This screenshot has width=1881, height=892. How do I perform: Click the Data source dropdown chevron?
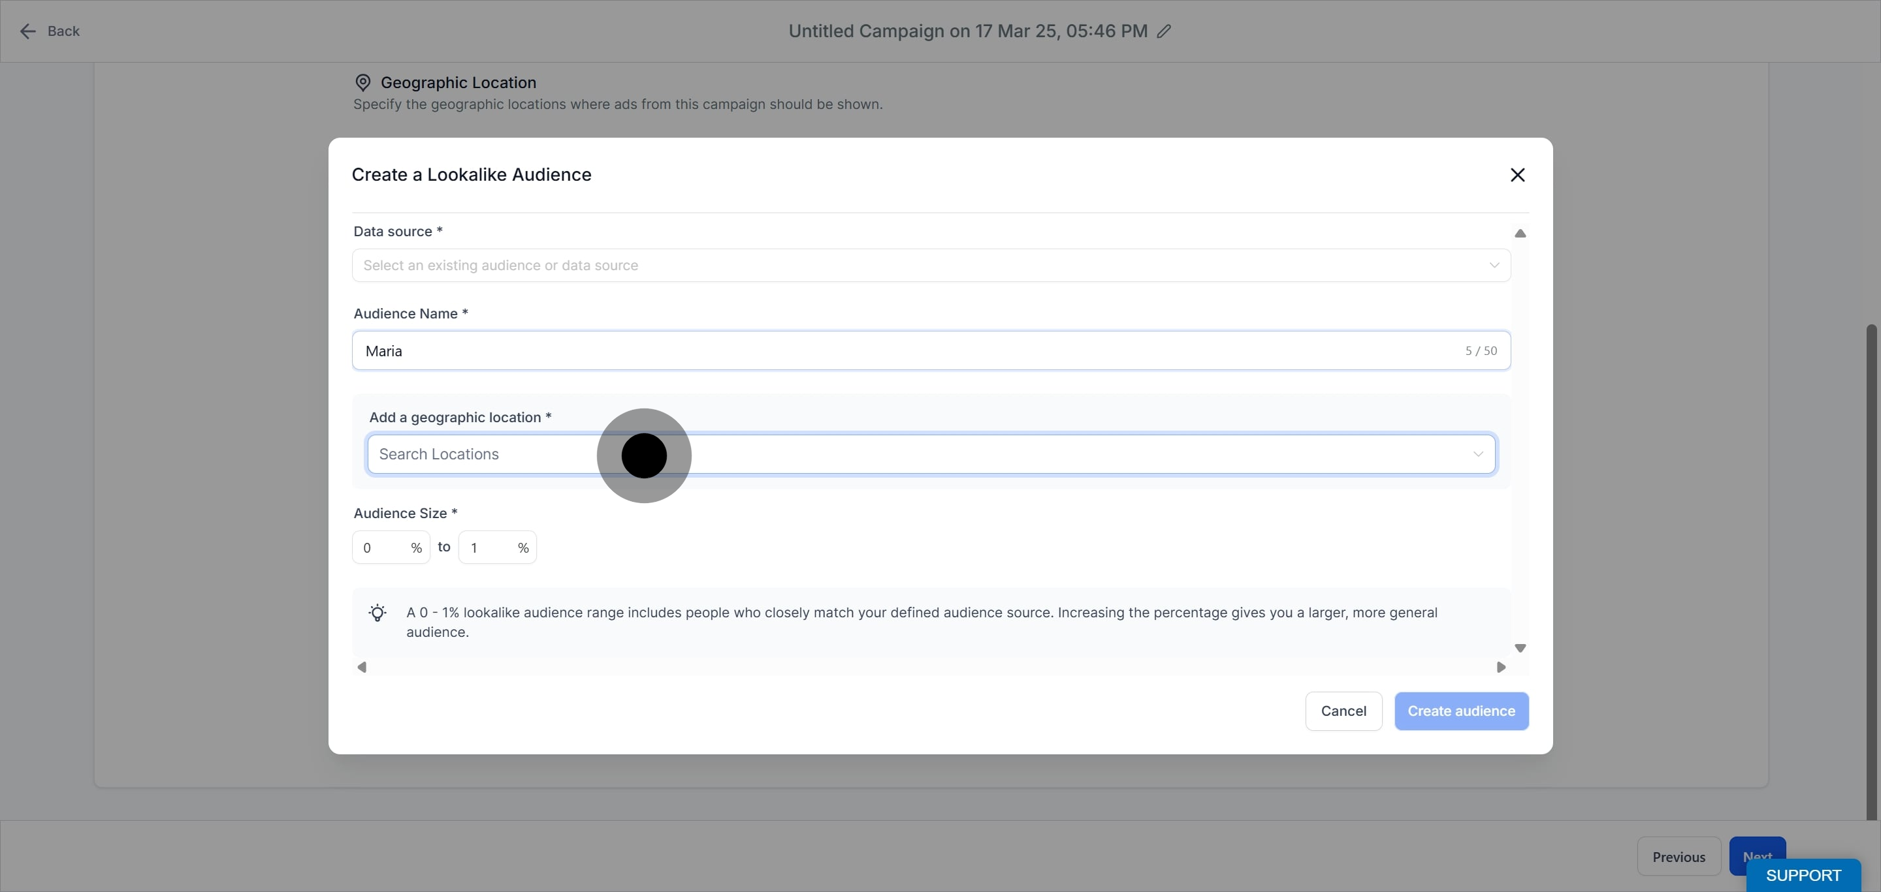tap(1494, 266)
